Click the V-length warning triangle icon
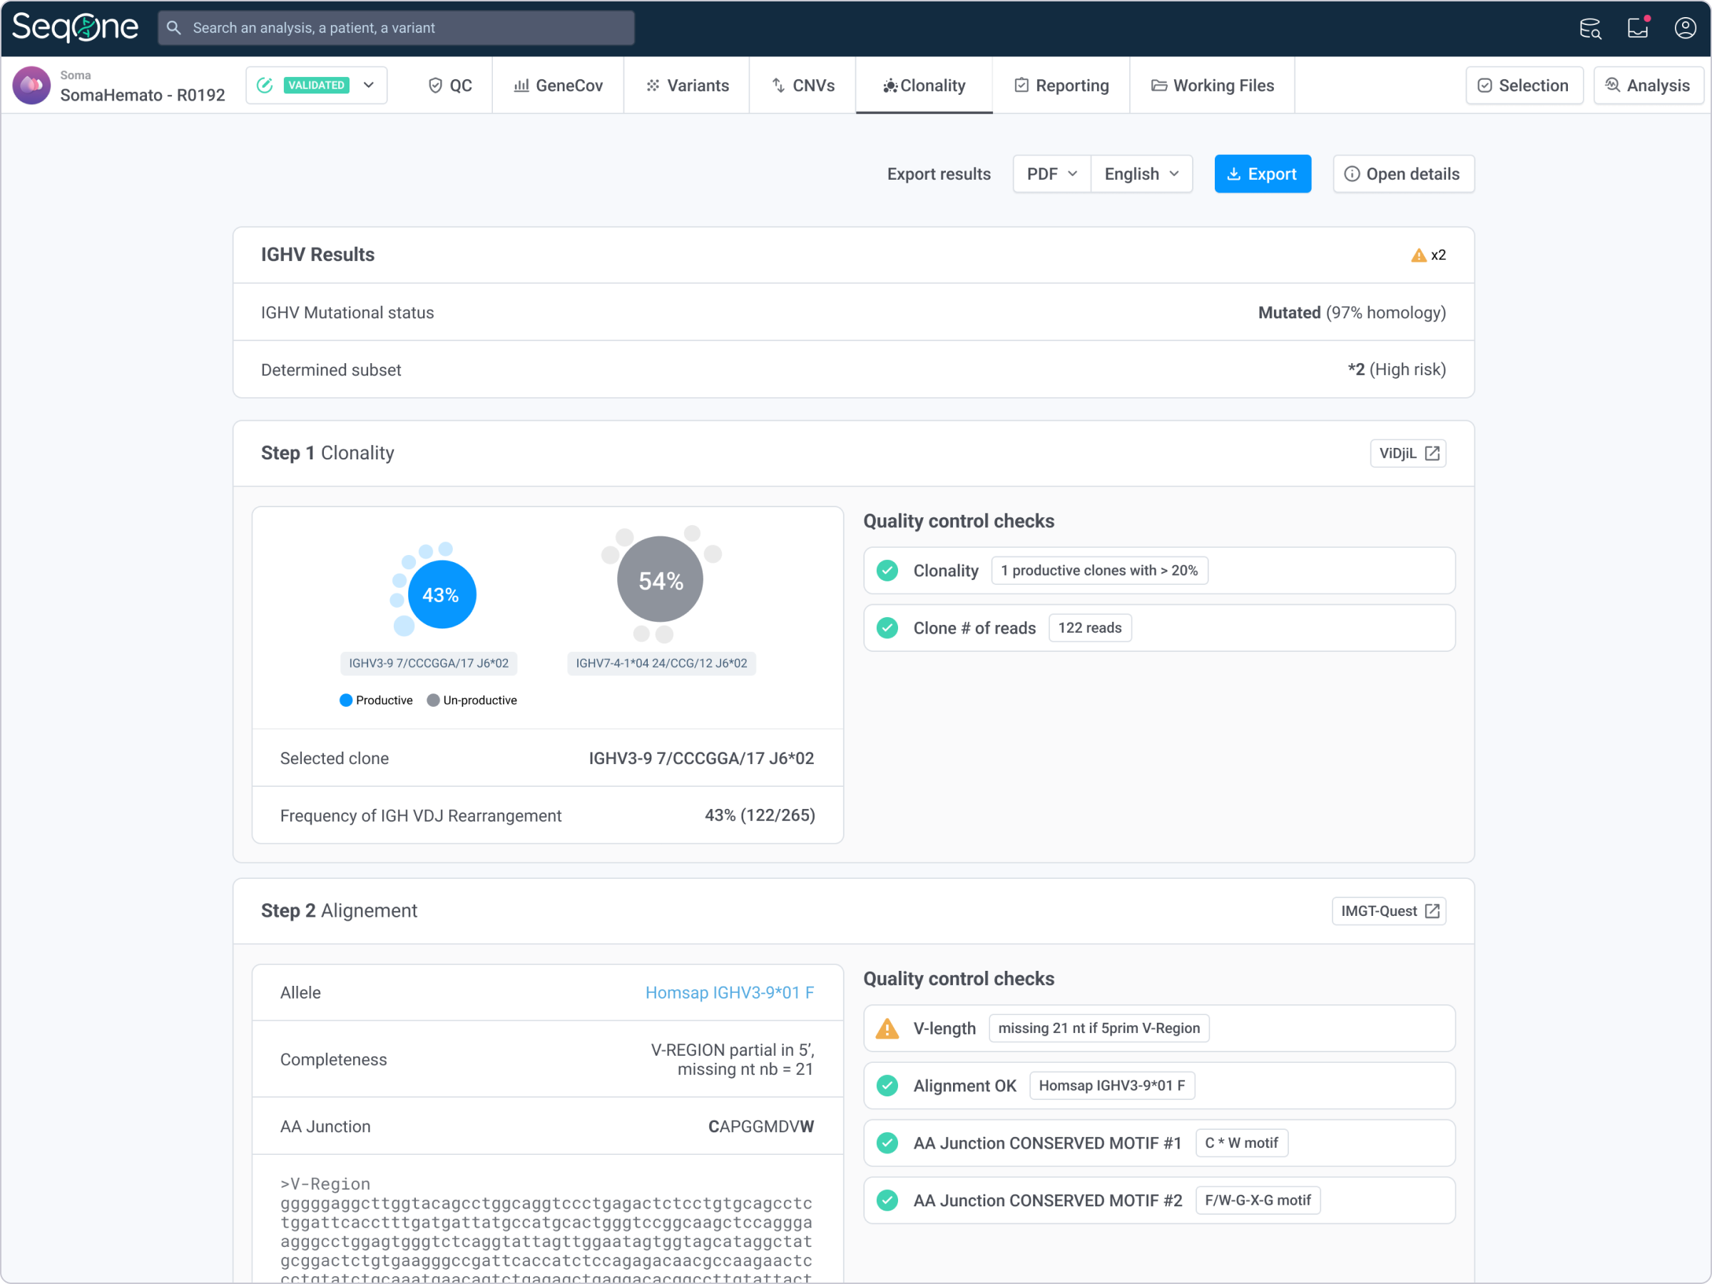Viewport: 1712px width, 1284px height. pyautogui.click(x=887, y=1029)
